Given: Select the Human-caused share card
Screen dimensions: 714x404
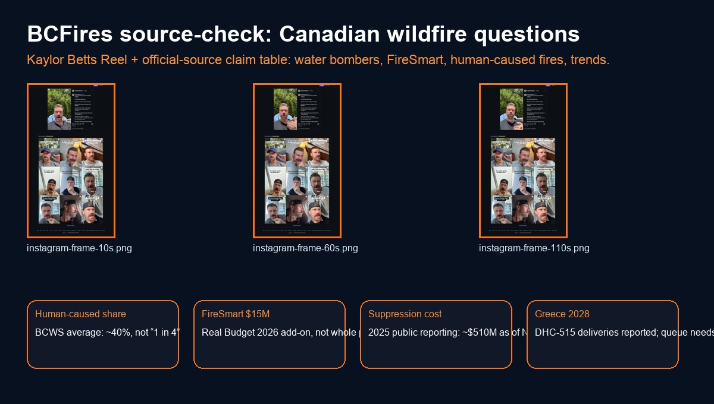Looking at the screenshot, I should (x=103, y=334).
